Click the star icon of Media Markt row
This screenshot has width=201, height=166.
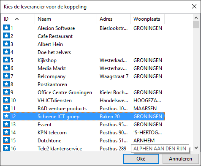(6, 68)
